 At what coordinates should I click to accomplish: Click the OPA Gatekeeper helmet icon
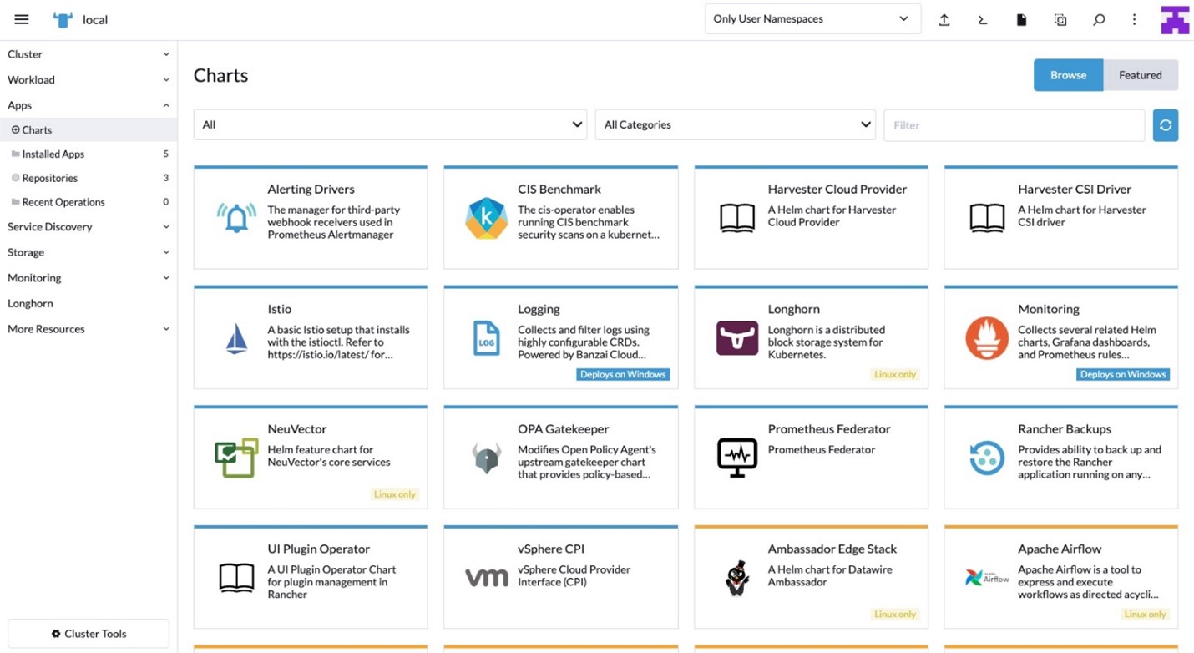[486, 458]
